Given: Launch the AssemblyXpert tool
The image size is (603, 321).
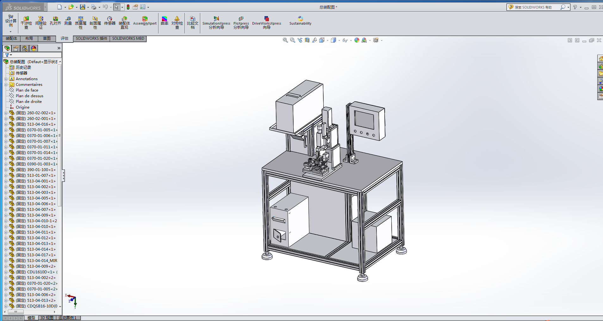Looking at the screenshot, I should point(145,21).
